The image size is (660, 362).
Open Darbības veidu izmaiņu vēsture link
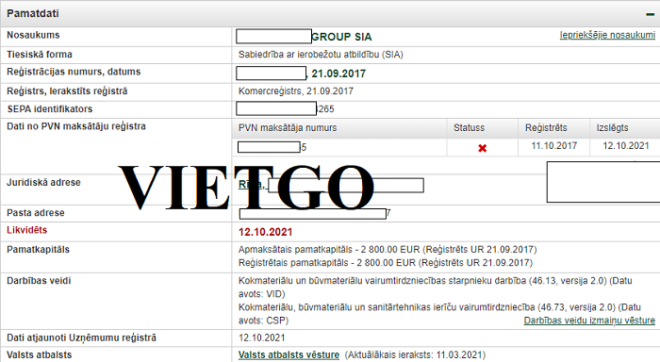[589, 321]
